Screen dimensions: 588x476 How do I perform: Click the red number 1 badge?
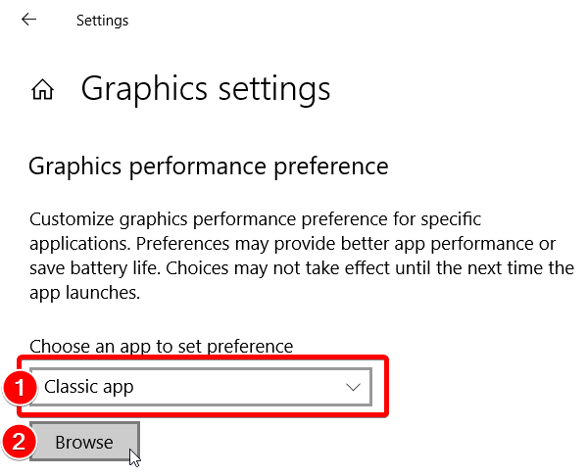click(20, 387)
